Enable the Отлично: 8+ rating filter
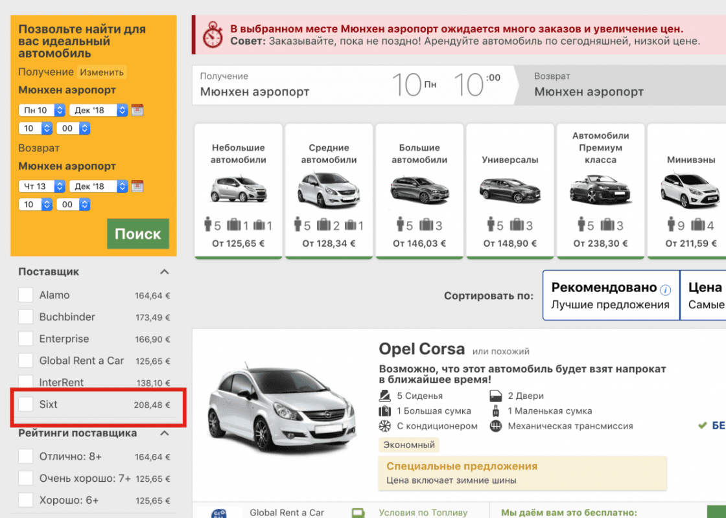726x518 pixels. pos(26,456)
